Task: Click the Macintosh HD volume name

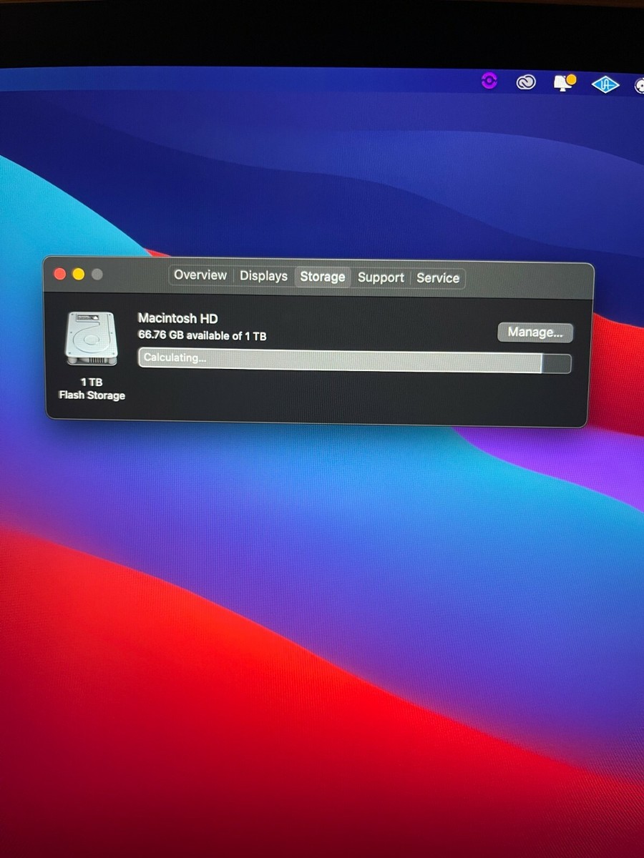Action: (177, 318)
